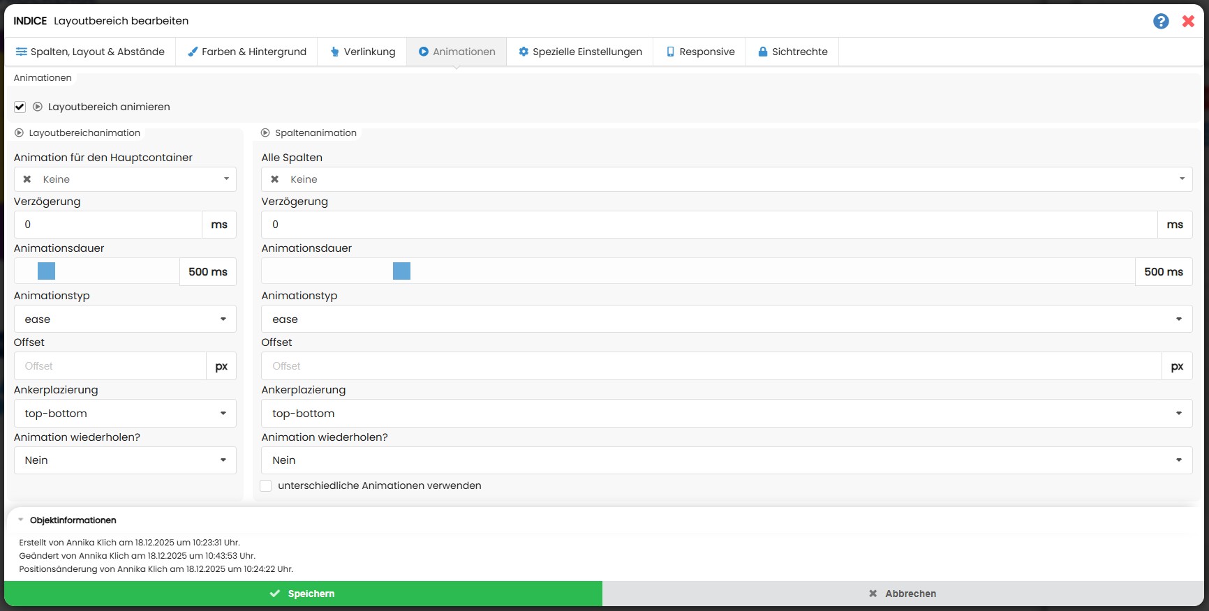The width and height of the screenshot is (1209, 611).
Task: Click the column Animationsdauer slider handle
Action: point(401,271)
